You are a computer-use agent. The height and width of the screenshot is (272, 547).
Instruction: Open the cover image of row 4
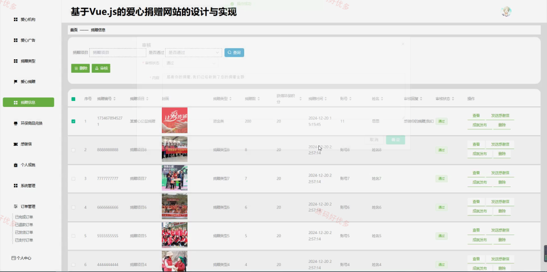point(175,206)
